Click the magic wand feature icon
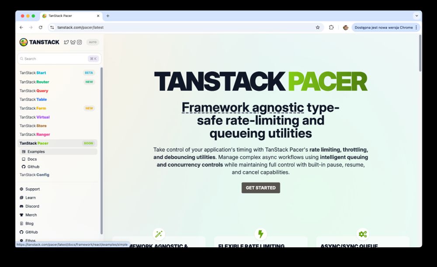Screen dimensions: 437x267 pyautogui.click(x=159, y=234)
